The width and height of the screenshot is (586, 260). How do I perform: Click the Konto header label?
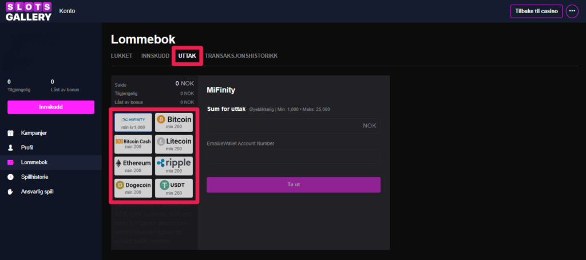click(68, 11)
